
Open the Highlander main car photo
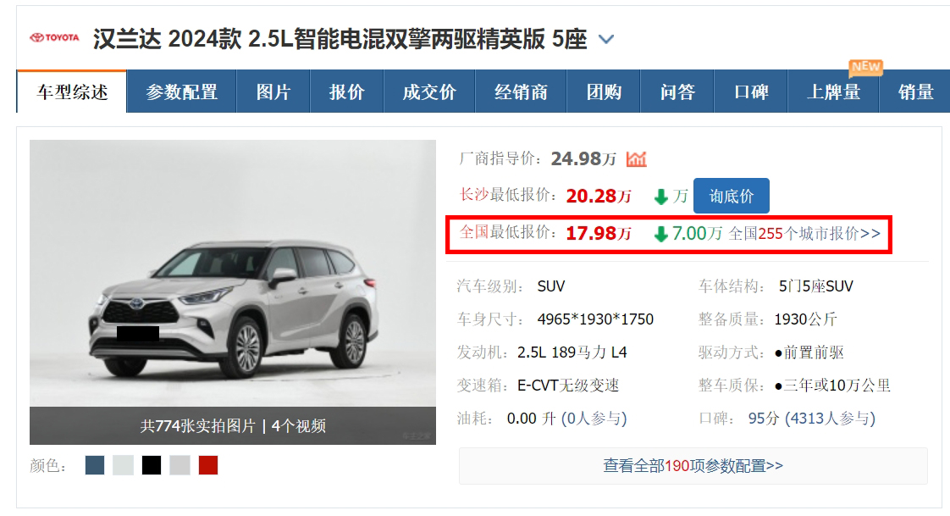click(233, 274)
